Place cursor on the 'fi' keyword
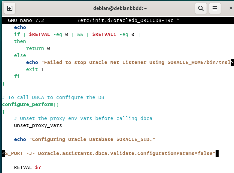Screen dimensions: 234x173 click(17, 76)
